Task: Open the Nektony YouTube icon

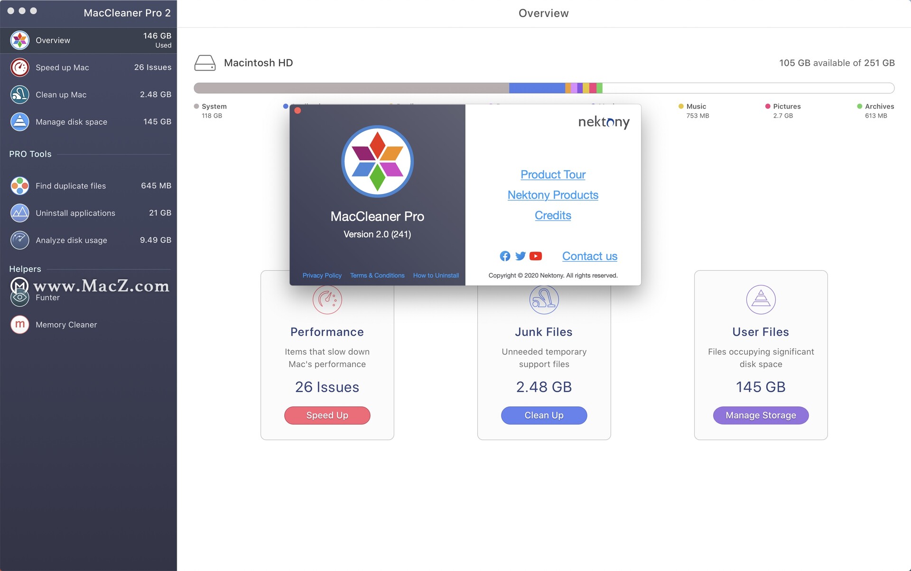Action: (x=536, y=256)
